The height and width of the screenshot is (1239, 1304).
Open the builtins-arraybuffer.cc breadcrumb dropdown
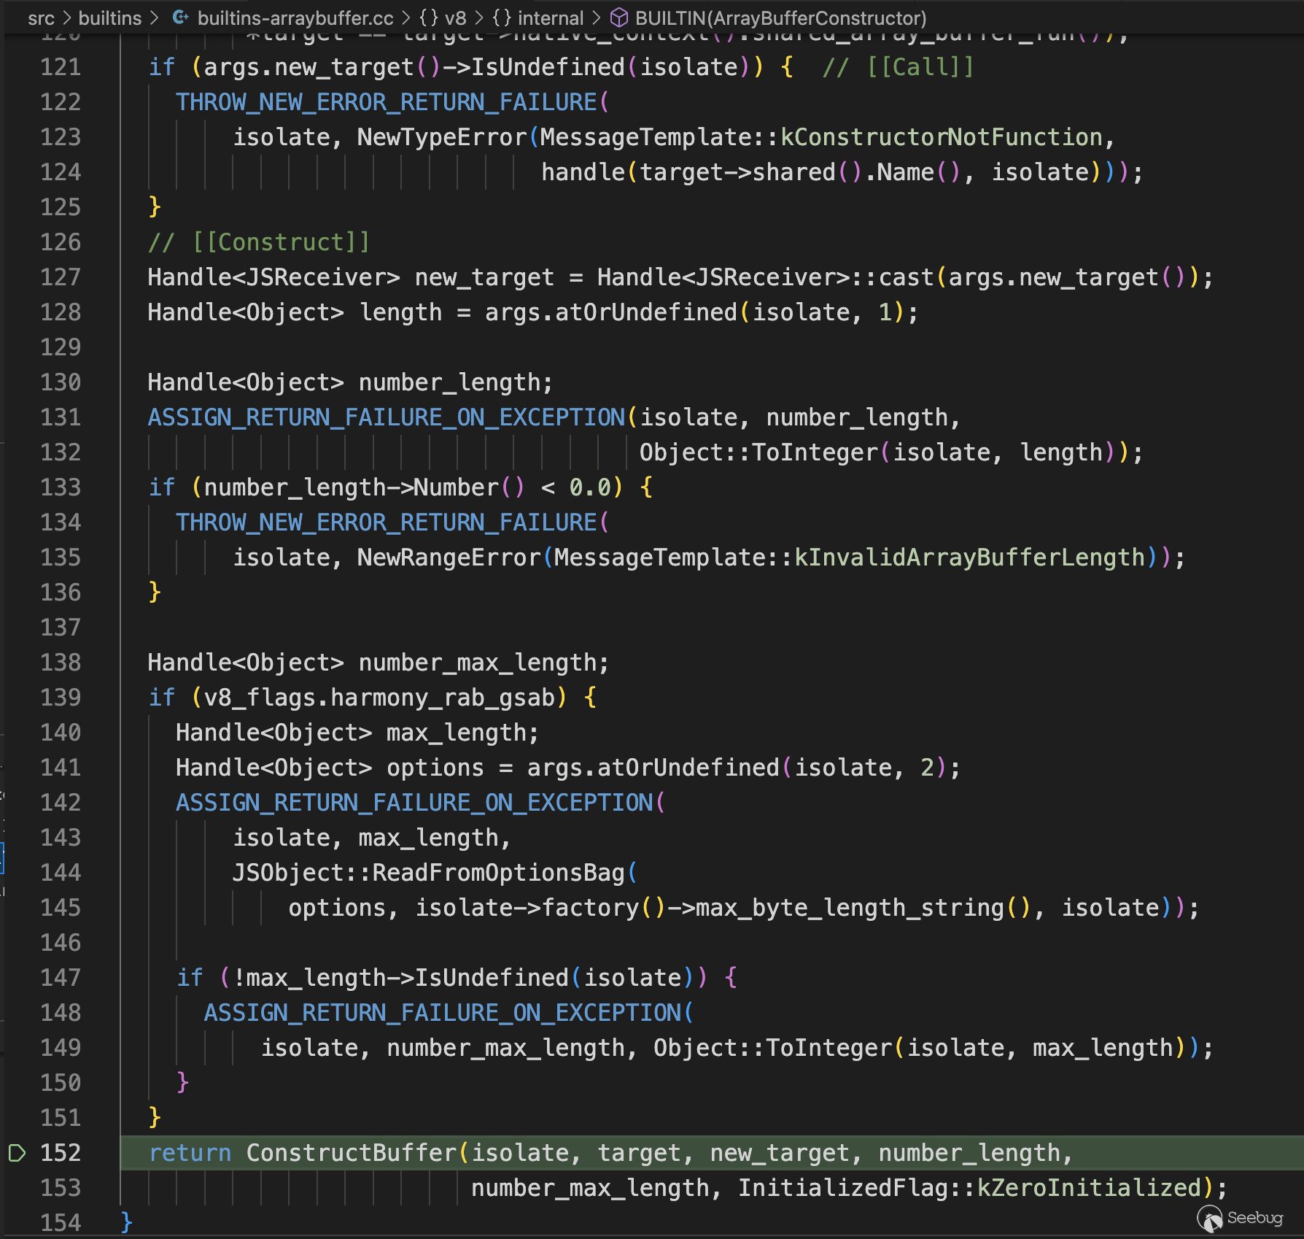coord(295,18)
